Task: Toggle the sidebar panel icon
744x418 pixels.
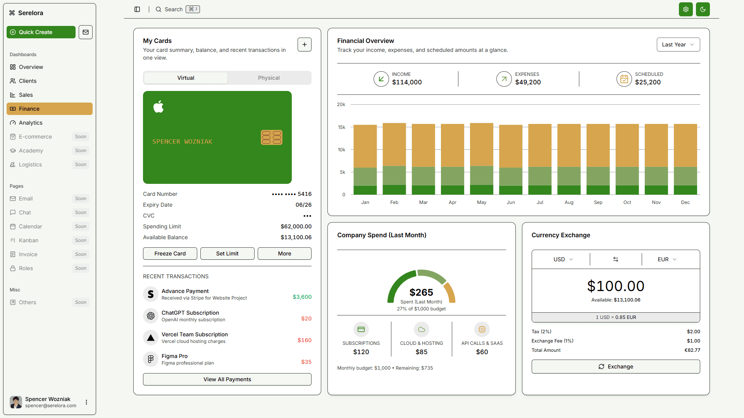Action: [x=137, y=9]
